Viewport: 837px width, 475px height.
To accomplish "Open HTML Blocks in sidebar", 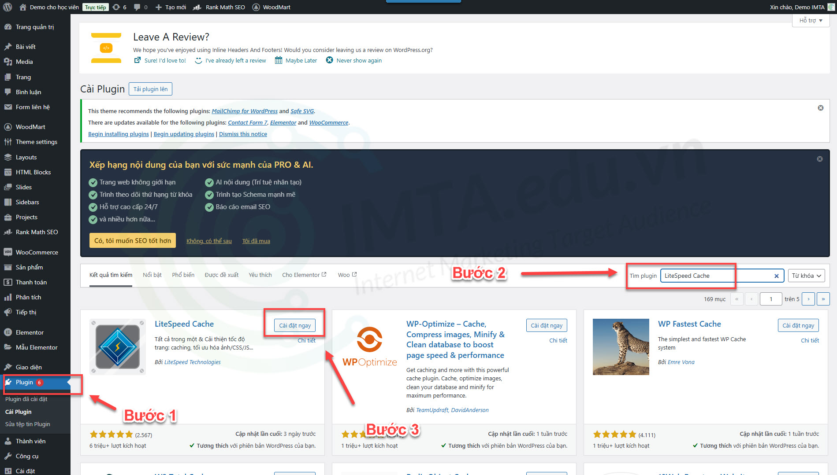I will (x=33, y=172).
